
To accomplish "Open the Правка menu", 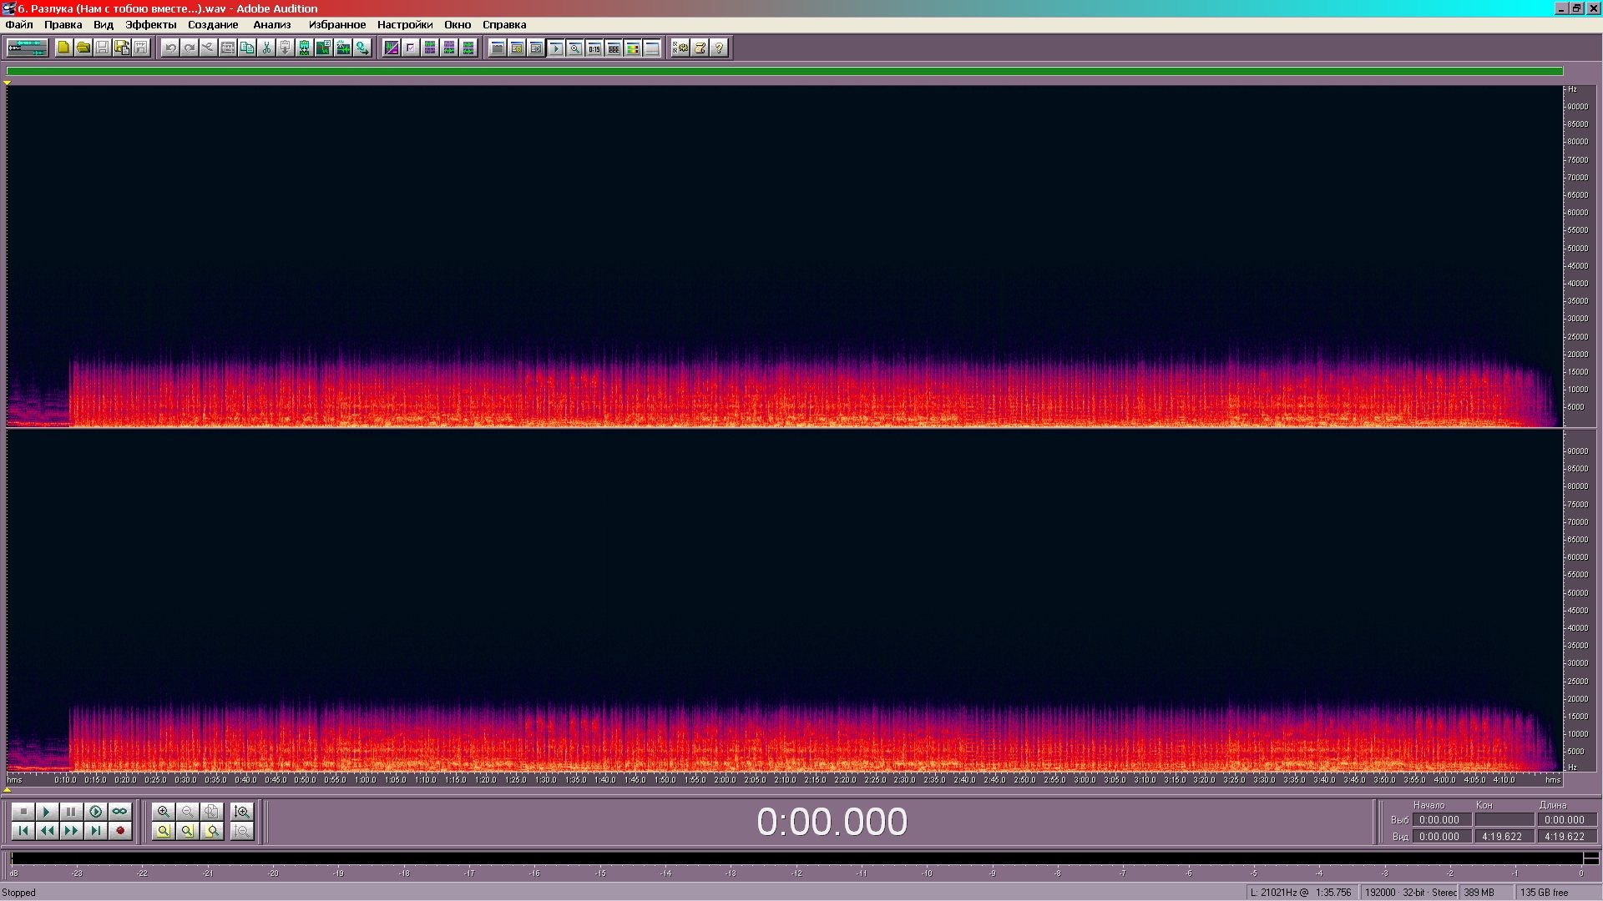I will coord(63,24).
